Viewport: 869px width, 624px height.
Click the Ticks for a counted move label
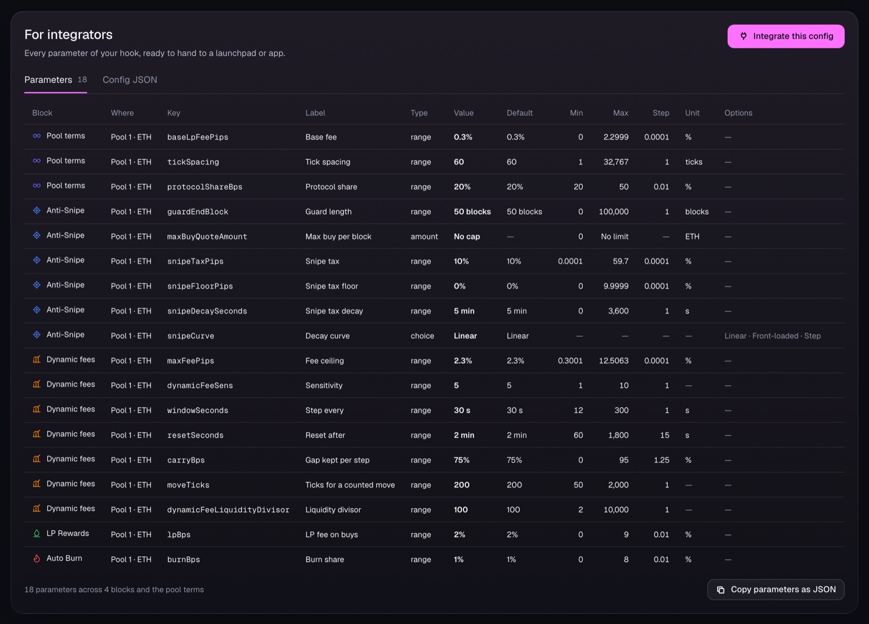pos(350,485)
